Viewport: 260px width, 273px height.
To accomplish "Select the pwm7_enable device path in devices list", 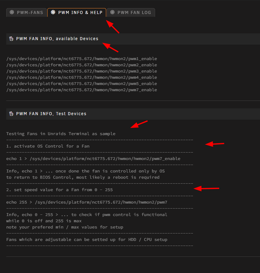I will point(82,90).
